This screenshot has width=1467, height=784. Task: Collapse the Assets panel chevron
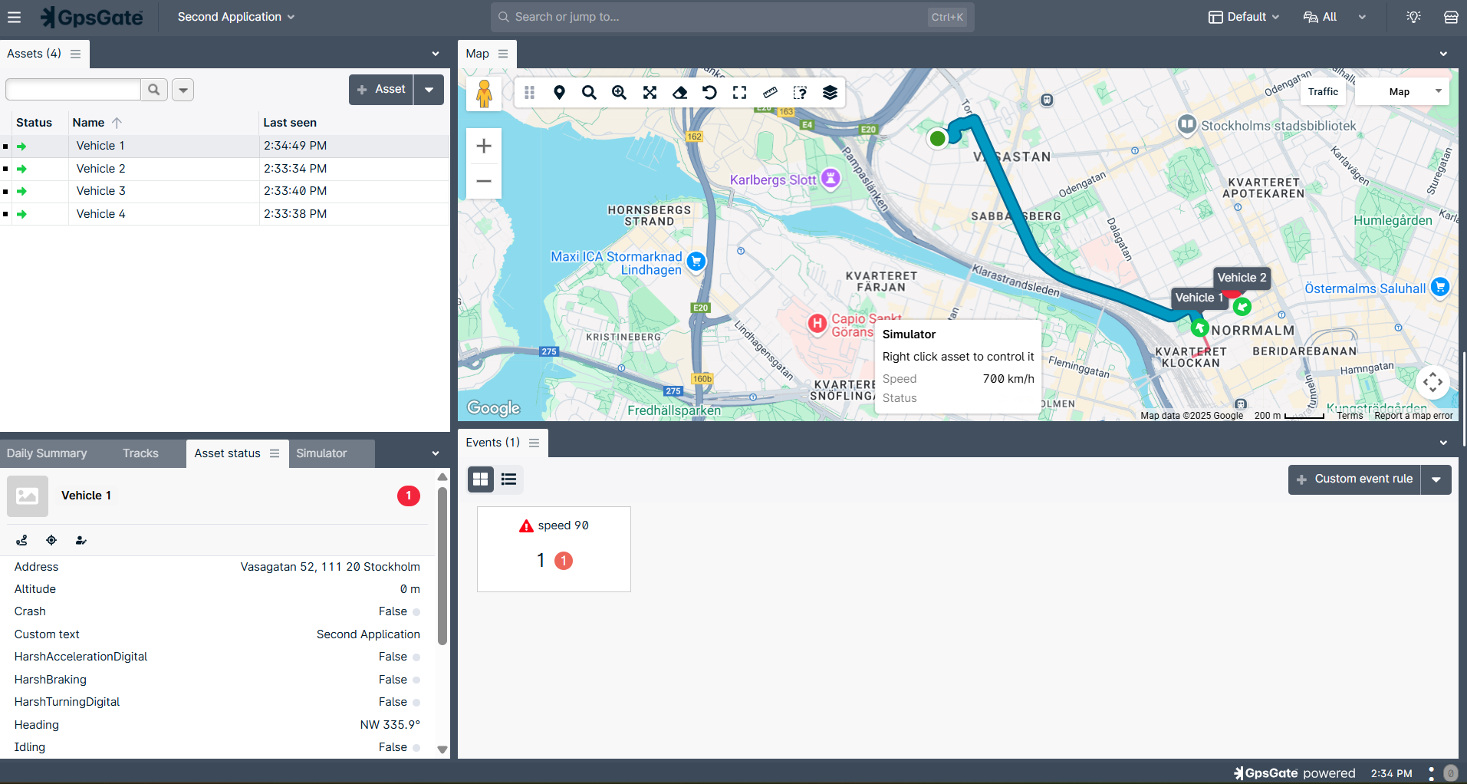[436, 54]
